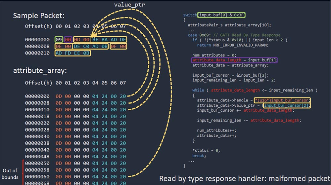Click the Sample Packet heading
Screen dimensions: 331x185
click(x=39, y=16)
